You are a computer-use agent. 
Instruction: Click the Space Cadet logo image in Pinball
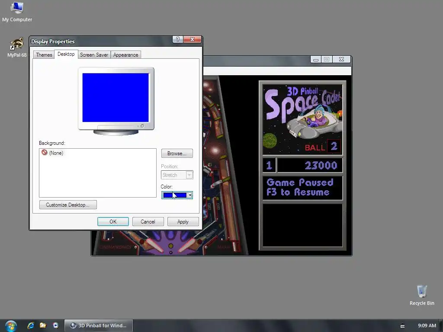302,119
